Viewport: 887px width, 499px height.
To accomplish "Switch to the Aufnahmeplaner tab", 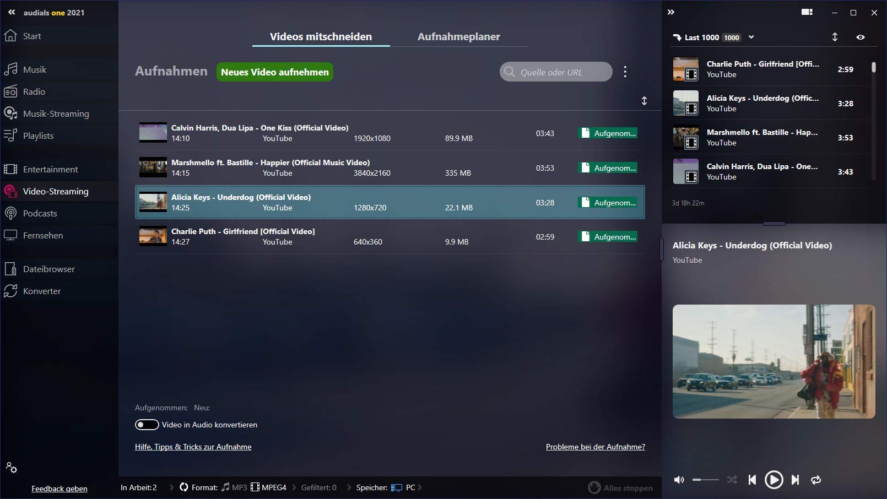I will [458, 36].
